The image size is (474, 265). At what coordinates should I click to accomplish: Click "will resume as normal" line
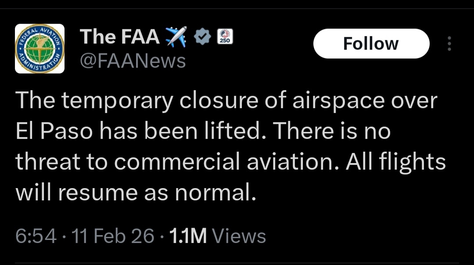[x=135, y=193]
